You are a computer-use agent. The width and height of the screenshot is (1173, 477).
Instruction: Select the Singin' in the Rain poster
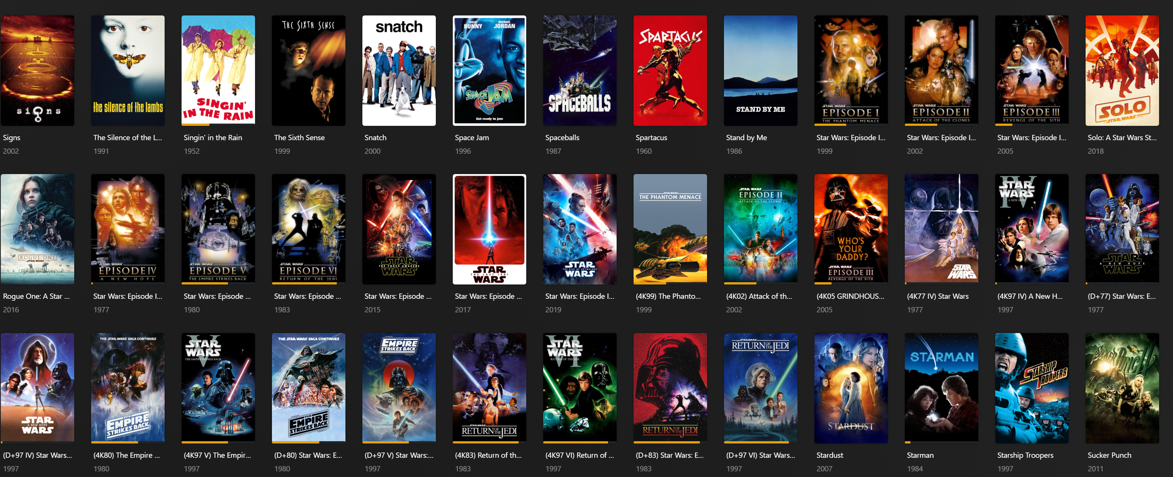[218, 70]
